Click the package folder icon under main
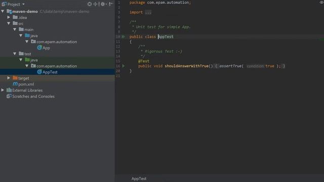Viewport: 324px width, 182px height. pyautogui.click(x=33, y=41)
